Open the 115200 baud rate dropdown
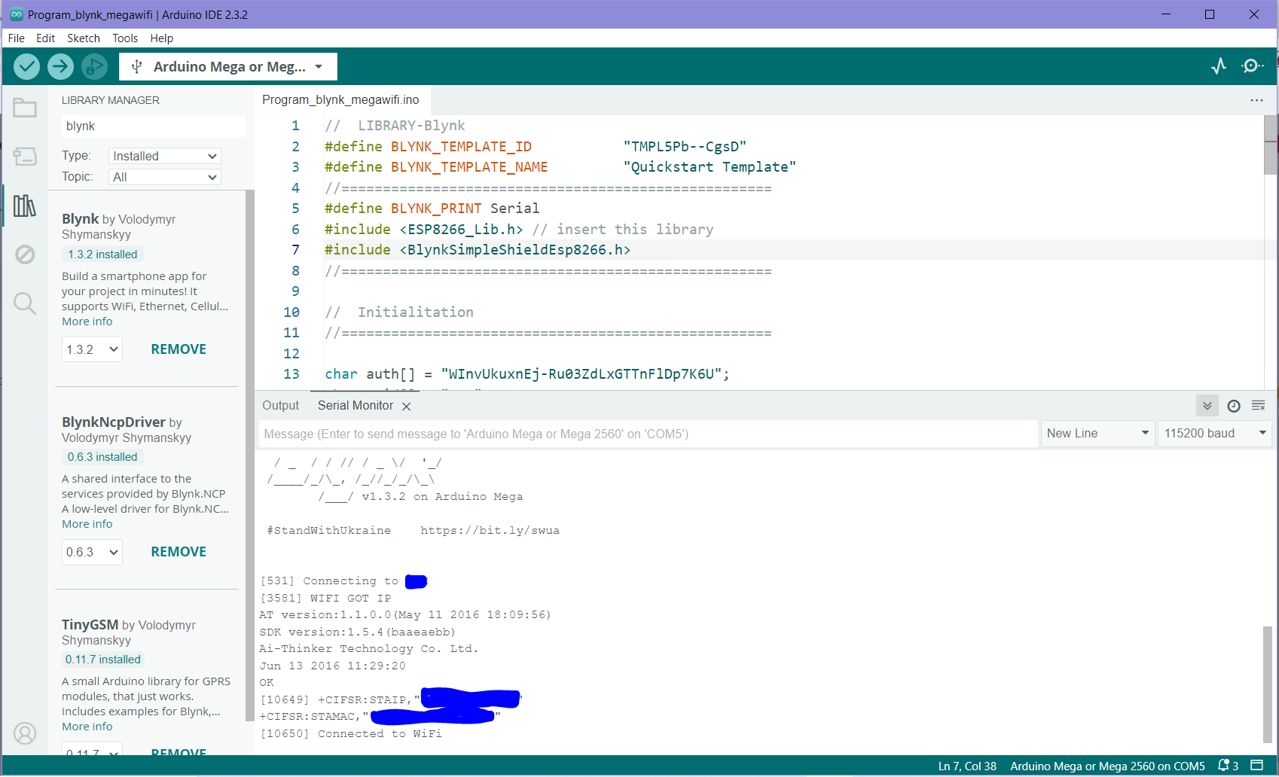Screen dimensions: 1279x777 click(x=1215, y=434)
